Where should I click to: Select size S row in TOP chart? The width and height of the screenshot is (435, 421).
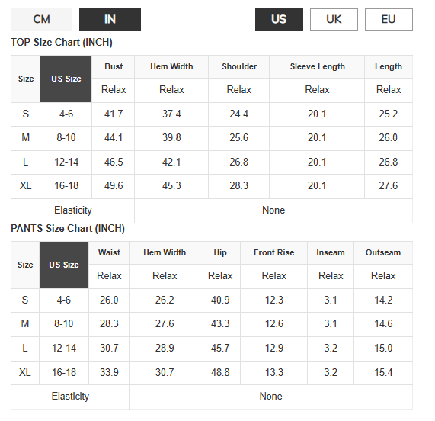click(212, 114)
